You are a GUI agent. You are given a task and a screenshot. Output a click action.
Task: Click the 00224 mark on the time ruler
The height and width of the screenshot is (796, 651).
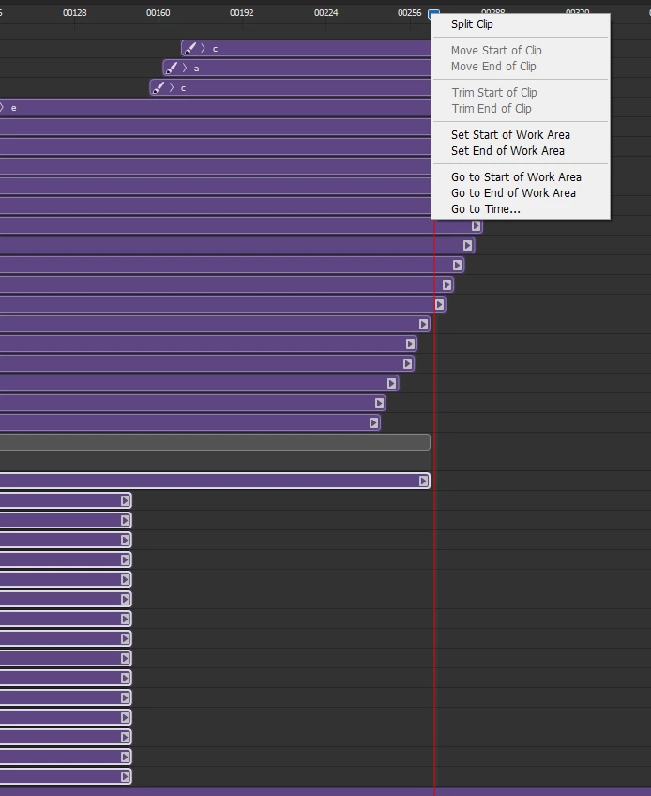[325, 13]
